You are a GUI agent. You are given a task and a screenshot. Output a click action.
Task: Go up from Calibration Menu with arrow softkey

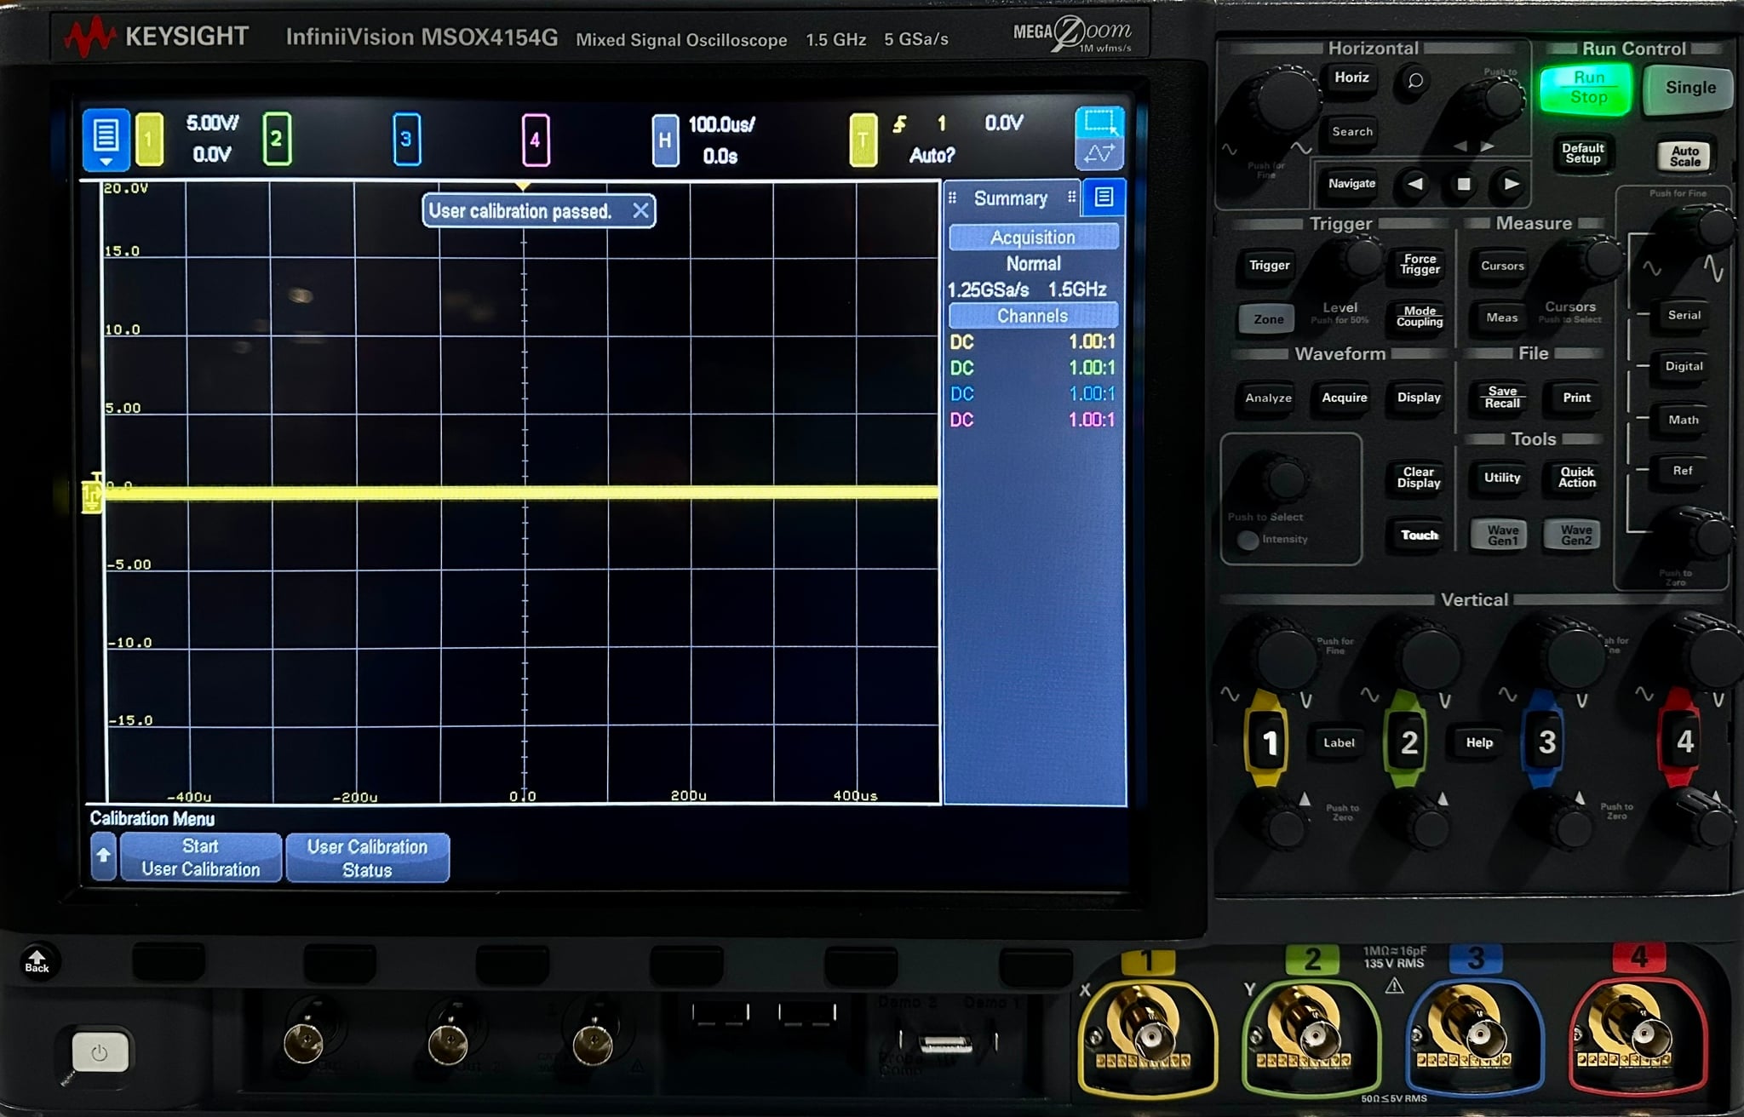(x=103, y=856)
